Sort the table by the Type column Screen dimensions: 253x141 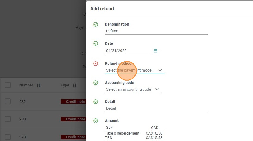[74, 85]
